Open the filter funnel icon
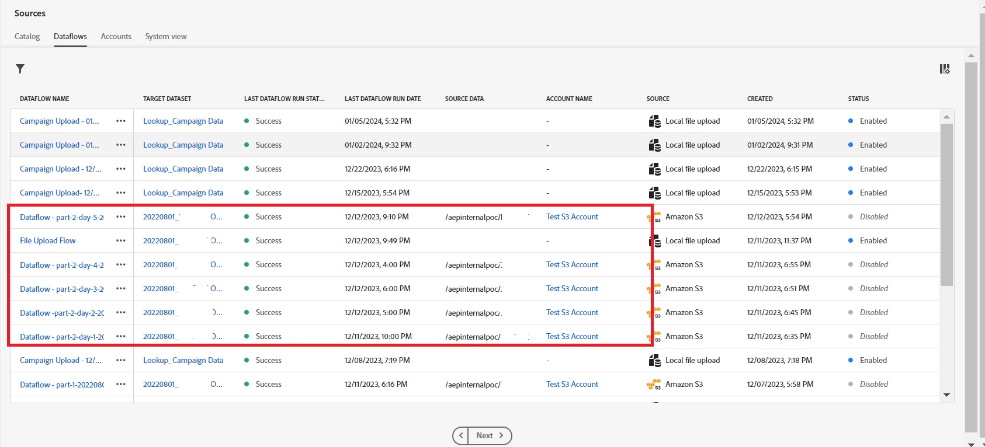The image size is (985, 447). pyautogui.click(x=20, y=69)
